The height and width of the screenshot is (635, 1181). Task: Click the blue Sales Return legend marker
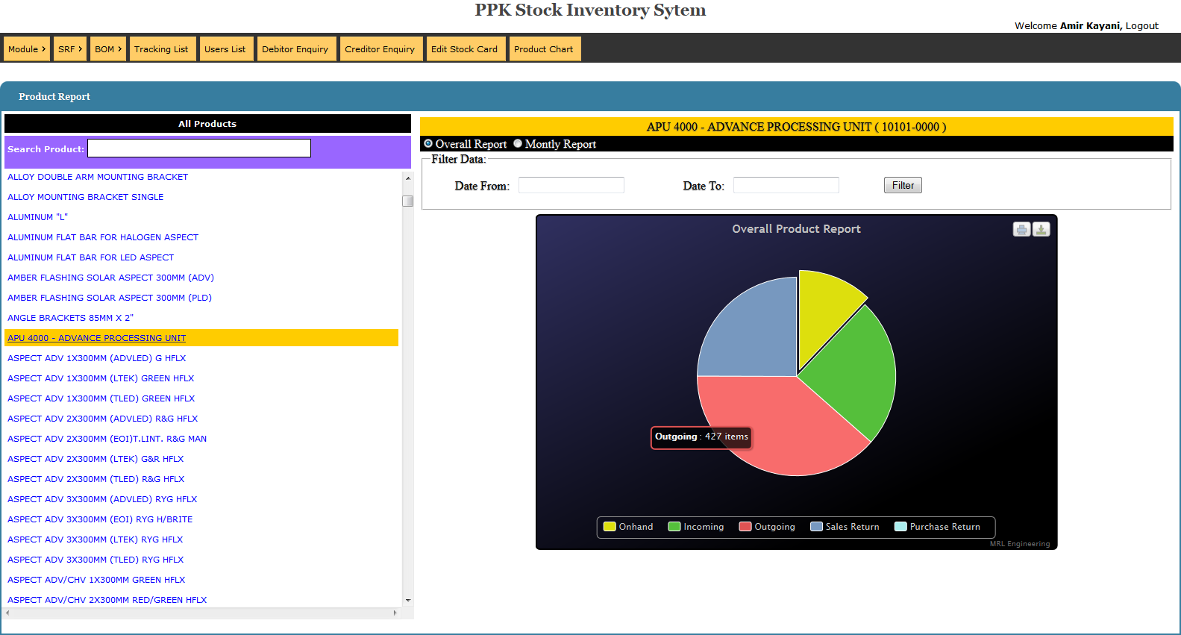816,527
